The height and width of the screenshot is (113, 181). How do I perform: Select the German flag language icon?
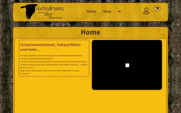[119, 11]
